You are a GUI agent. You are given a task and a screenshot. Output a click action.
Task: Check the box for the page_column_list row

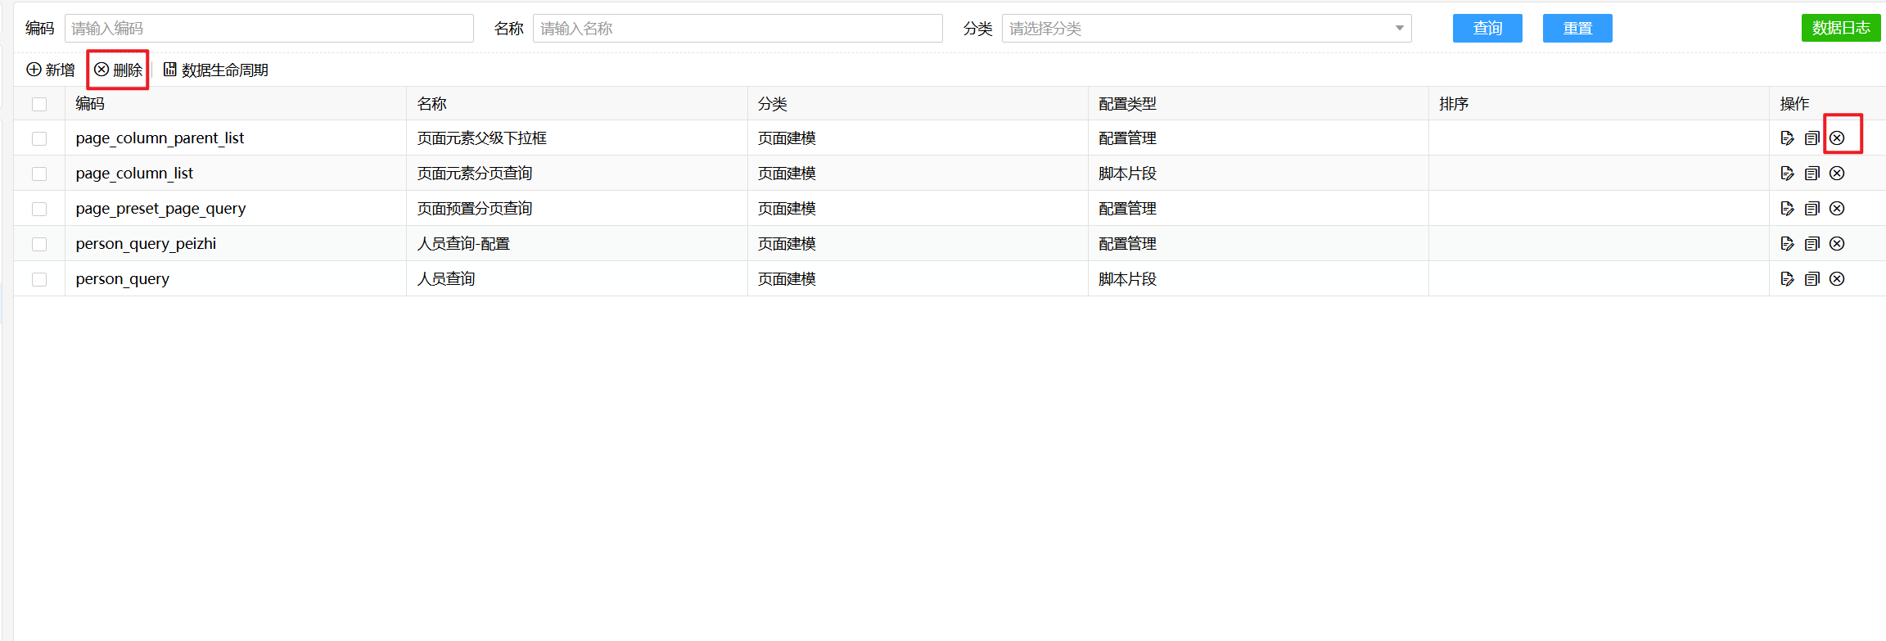click(39, 174)
